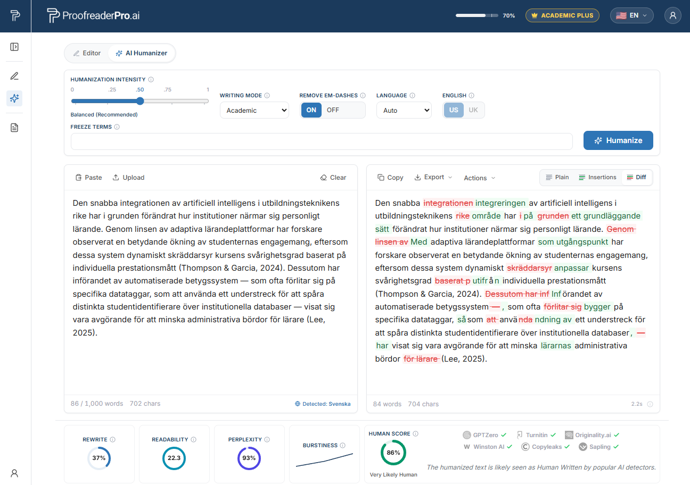Show info icon next to Burstiness
Screen dimensions: 690x485
[343, 446]
